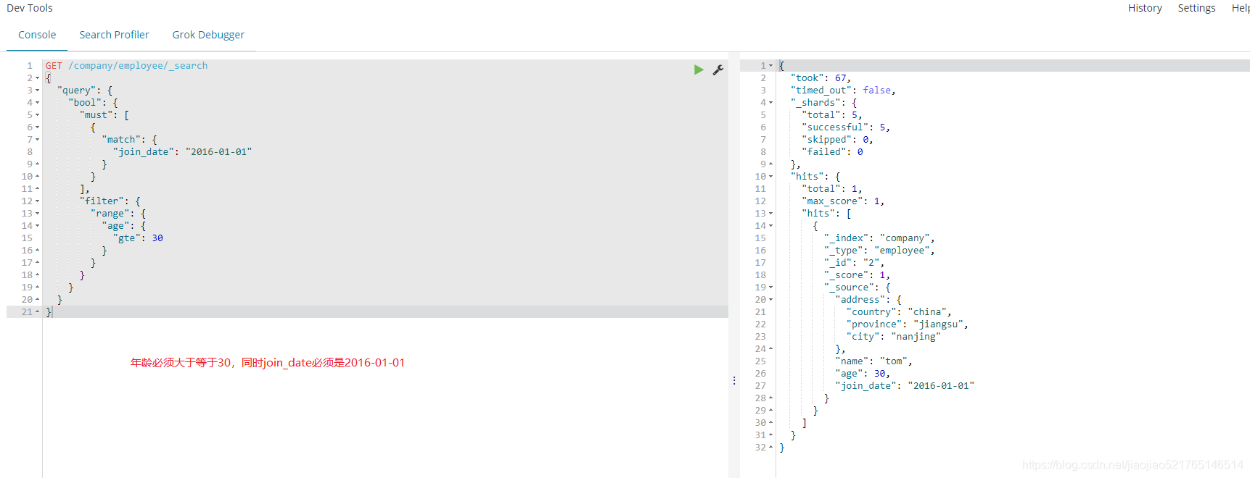Open Settings in the top bar
Screen dimensions: 1250x478
(x=1196, y=8)
